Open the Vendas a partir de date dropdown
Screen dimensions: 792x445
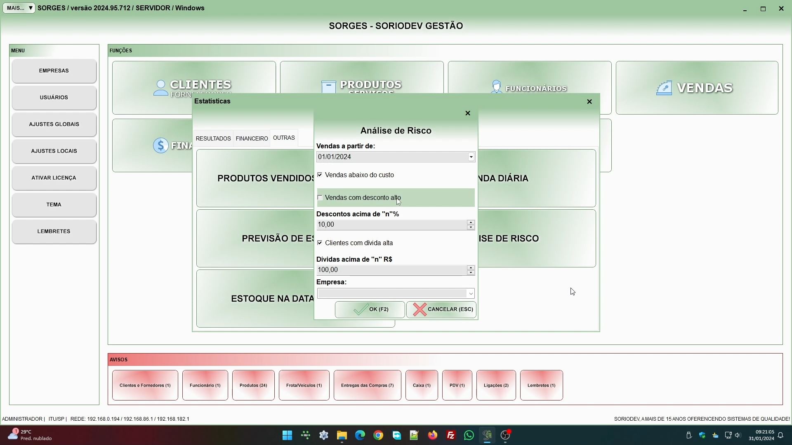click(x=471, y=157)
